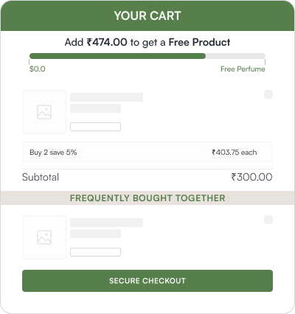Click the quantity box of the recommended product

tap(95, 252)
